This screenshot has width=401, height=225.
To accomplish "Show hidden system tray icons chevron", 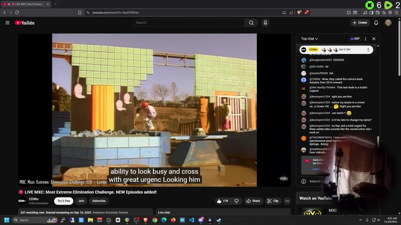I will pos(360,220).
